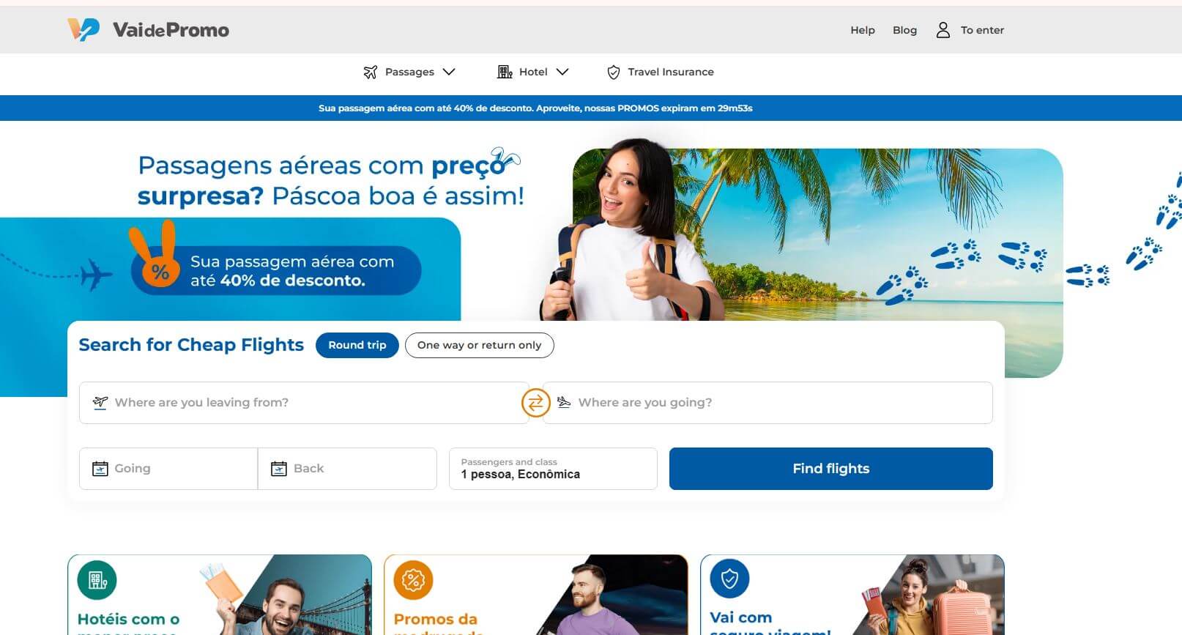Viewport: 1182px width, 635px height.
Task: Click the user profile icon
Action: click(943, 30)
